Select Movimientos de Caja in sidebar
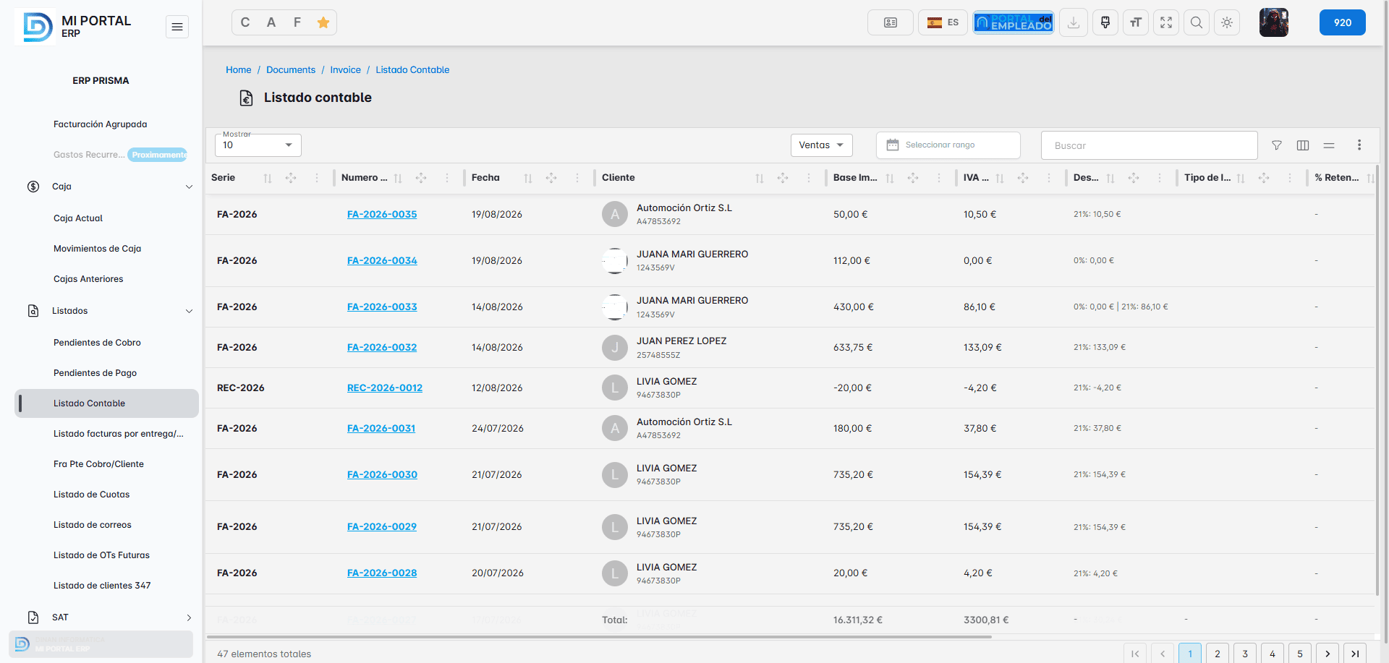 pos(97,249)
